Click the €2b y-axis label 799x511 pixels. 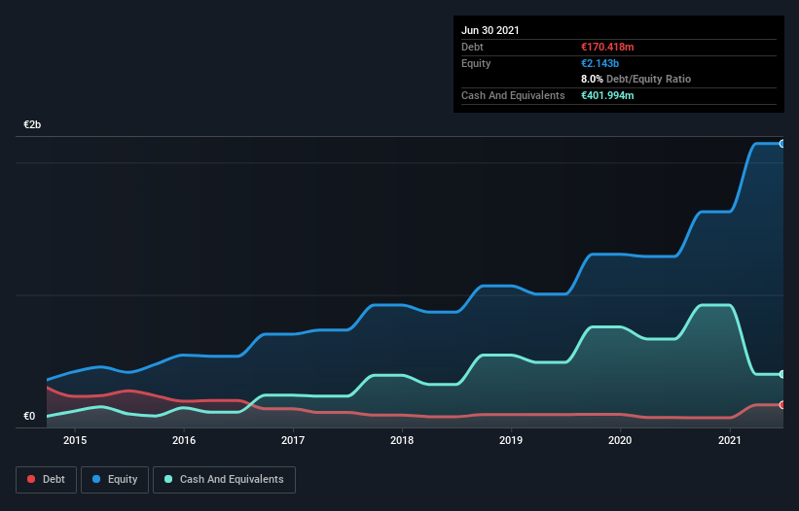click(32, 124)
